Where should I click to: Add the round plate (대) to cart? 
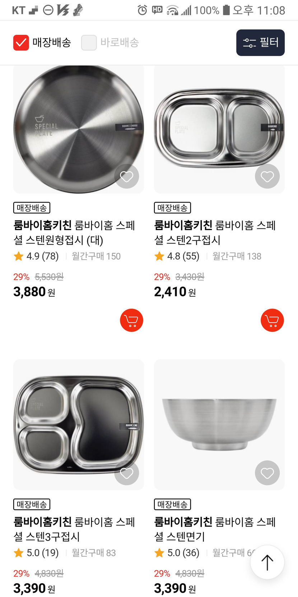pyautogui.click(x=131, y=320)
